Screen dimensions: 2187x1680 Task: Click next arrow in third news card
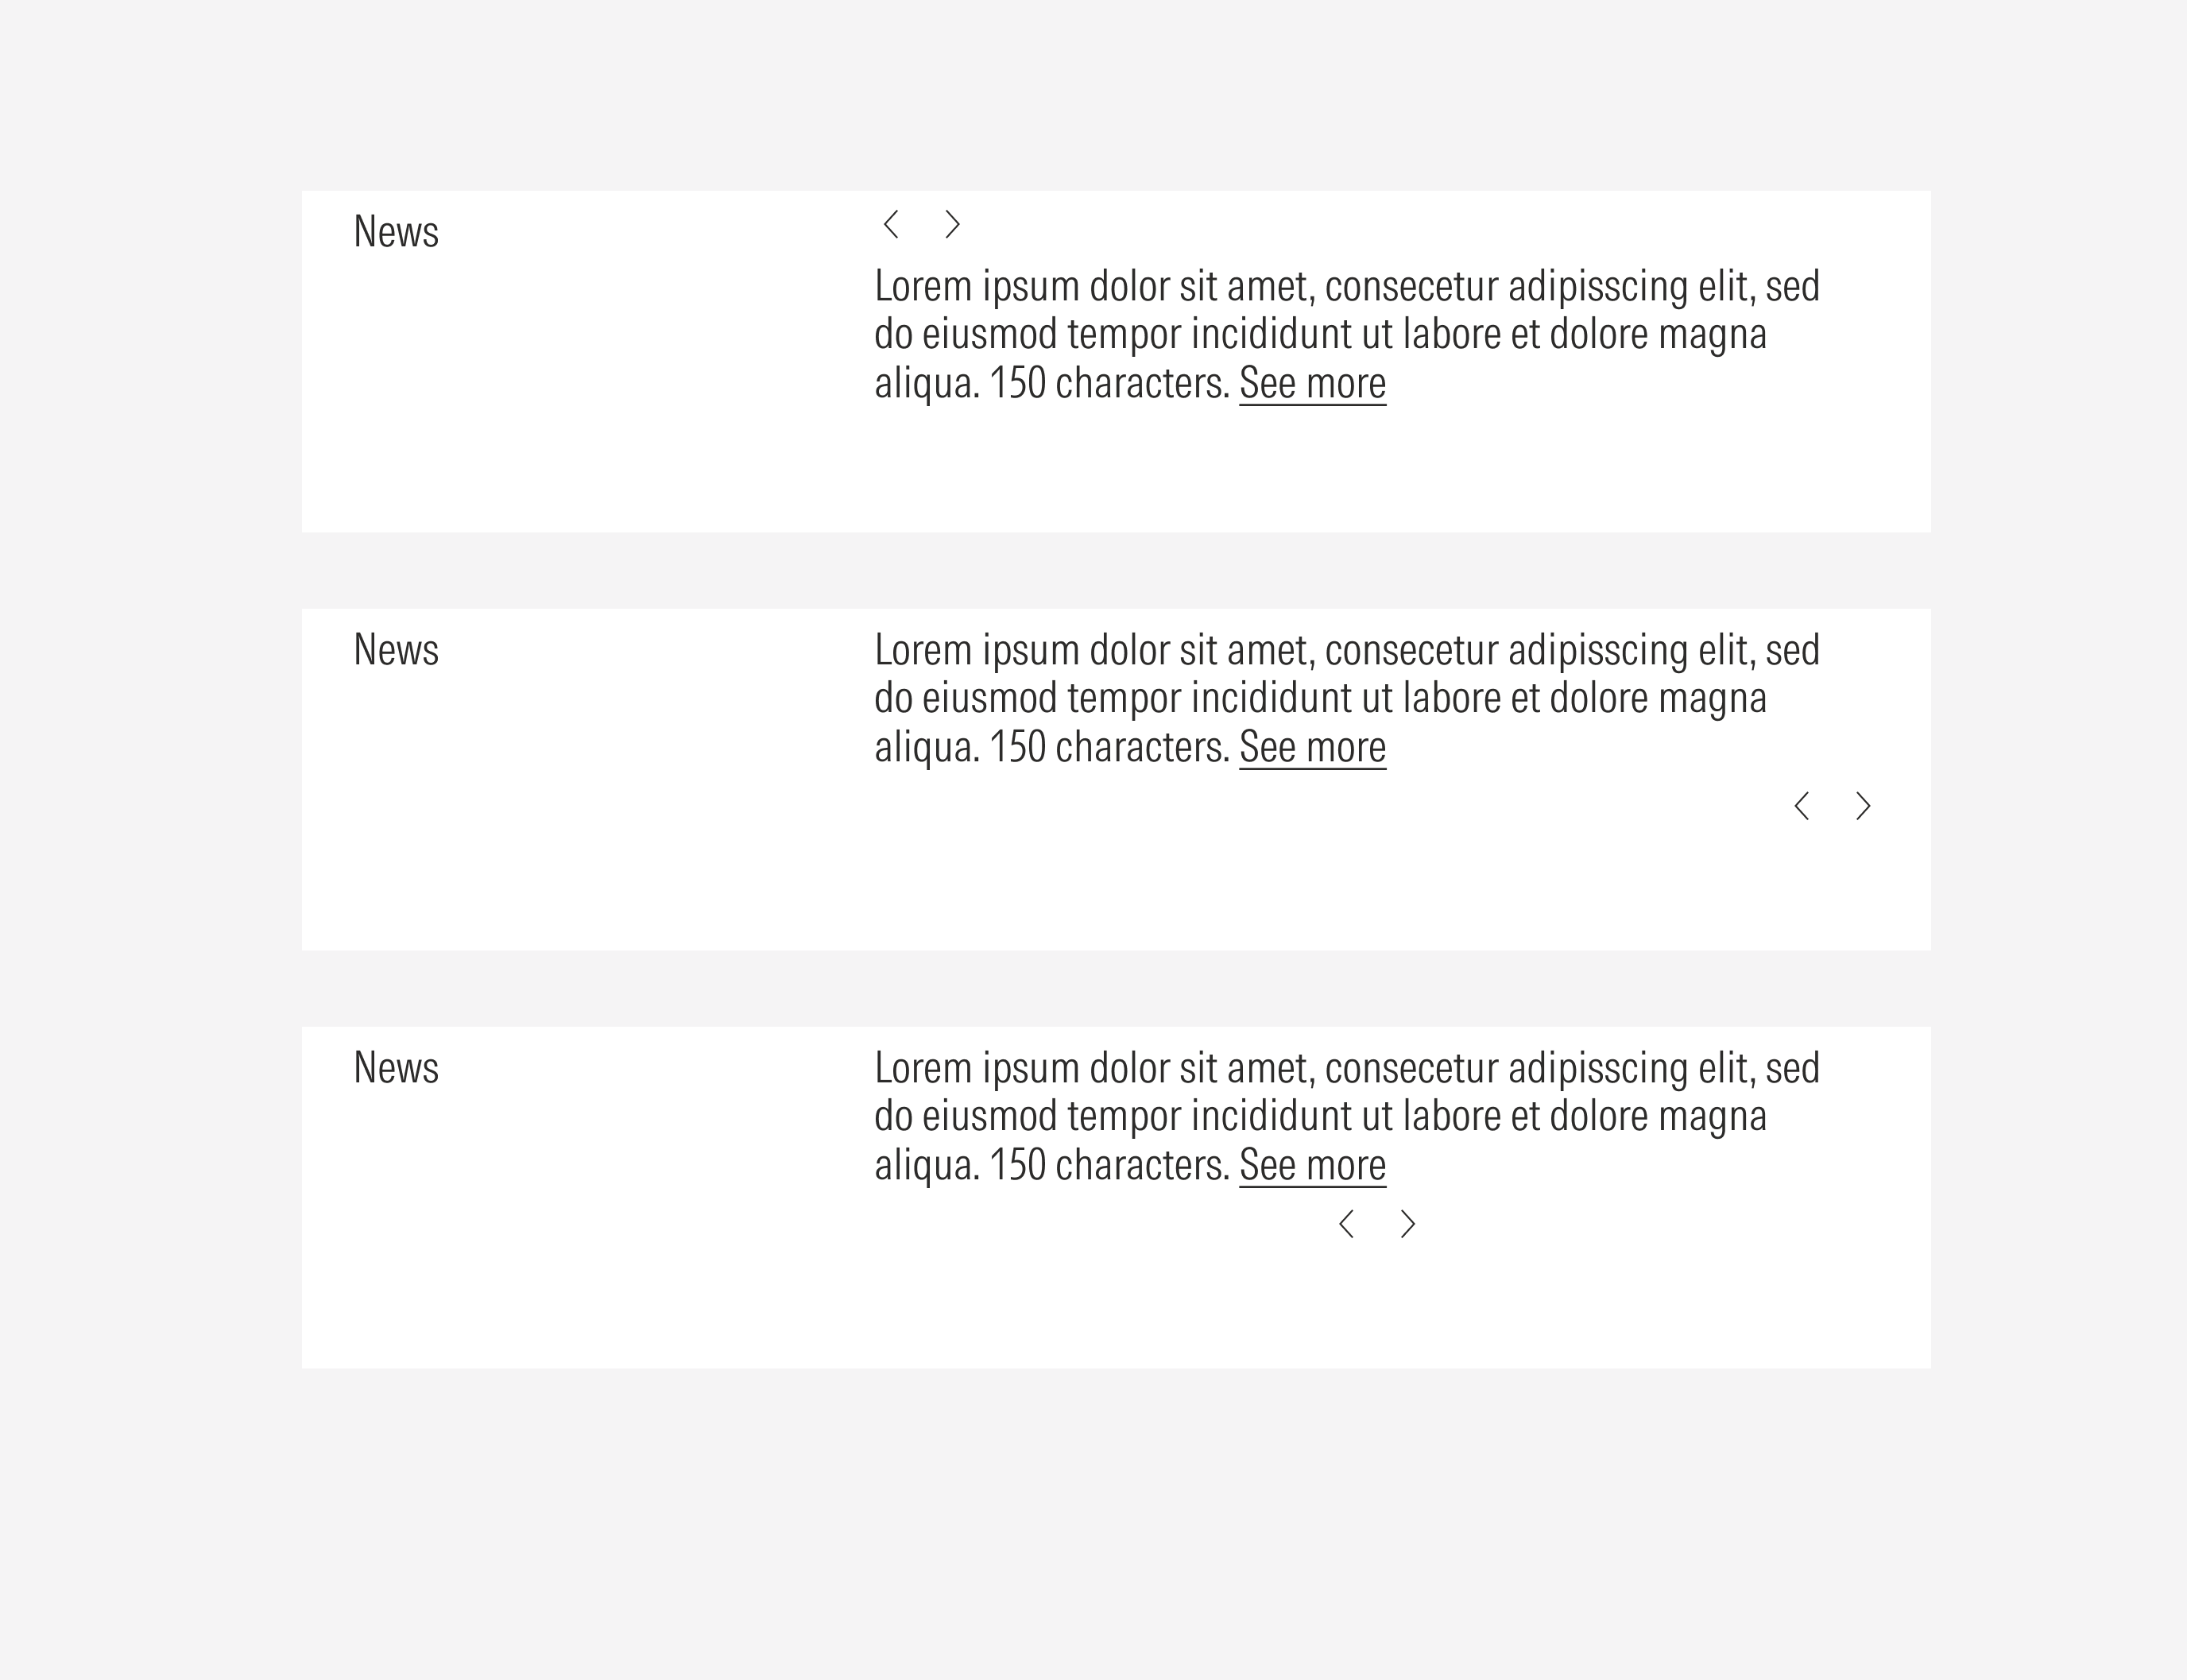coord(1407,1224)
